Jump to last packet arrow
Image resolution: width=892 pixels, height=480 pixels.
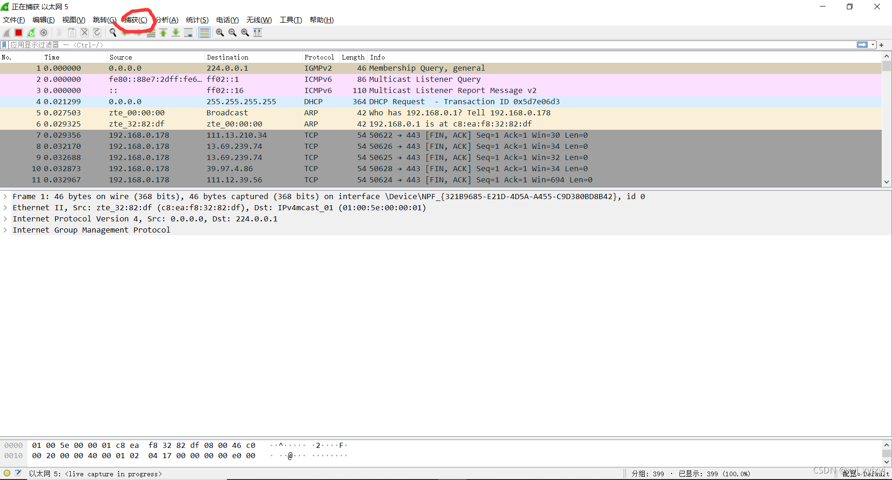[176, 33]
